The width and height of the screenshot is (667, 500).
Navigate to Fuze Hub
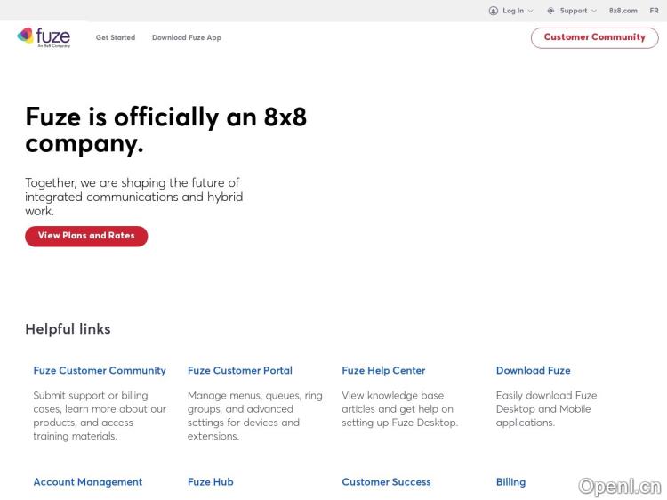tap(210, 481)
